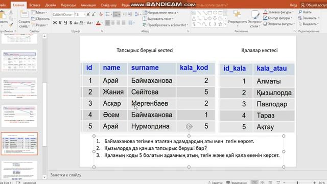Click the Create slide (Создать слайд) icon

[24, 14]
